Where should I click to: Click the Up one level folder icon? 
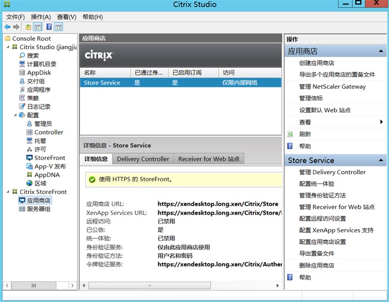tap(28, 27)
